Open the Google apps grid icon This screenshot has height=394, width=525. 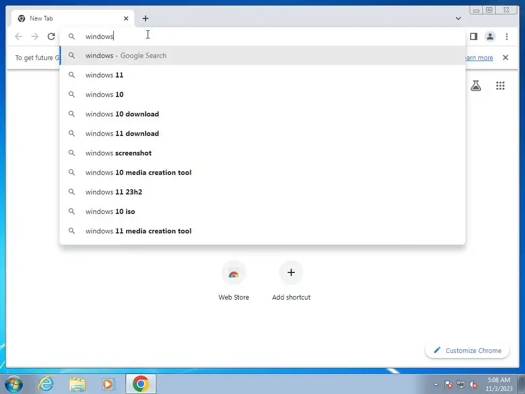click(500, 86)
